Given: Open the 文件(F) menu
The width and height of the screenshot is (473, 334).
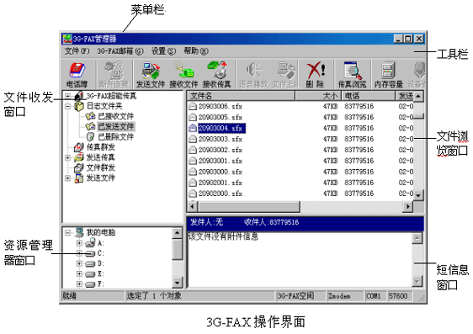Looking at the screenshot, I should tap(77, 51).
